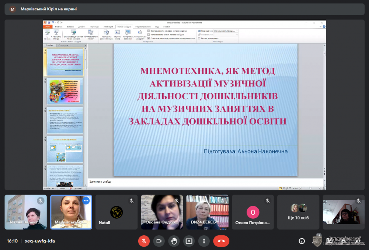Raise hand in the meeting
The width and height of the screenshot is (369, 250).
(x=174, y=241)
